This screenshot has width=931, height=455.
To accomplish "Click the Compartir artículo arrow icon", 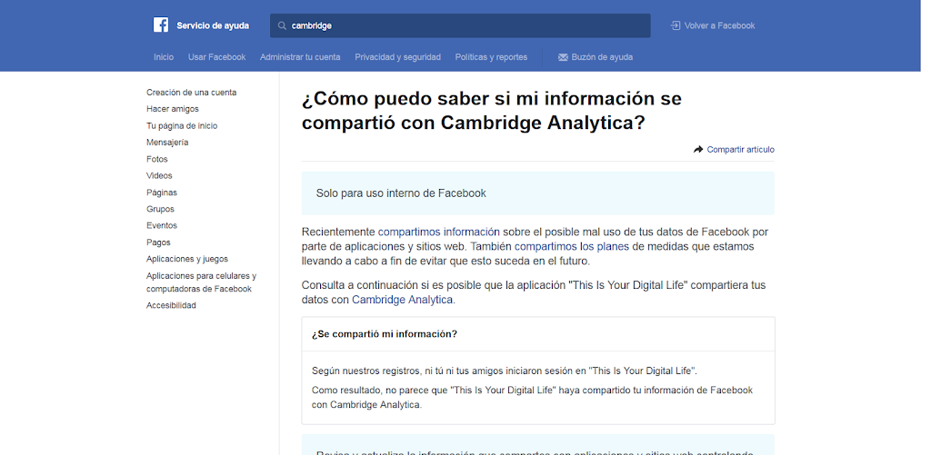I will [x=698, y=150].
